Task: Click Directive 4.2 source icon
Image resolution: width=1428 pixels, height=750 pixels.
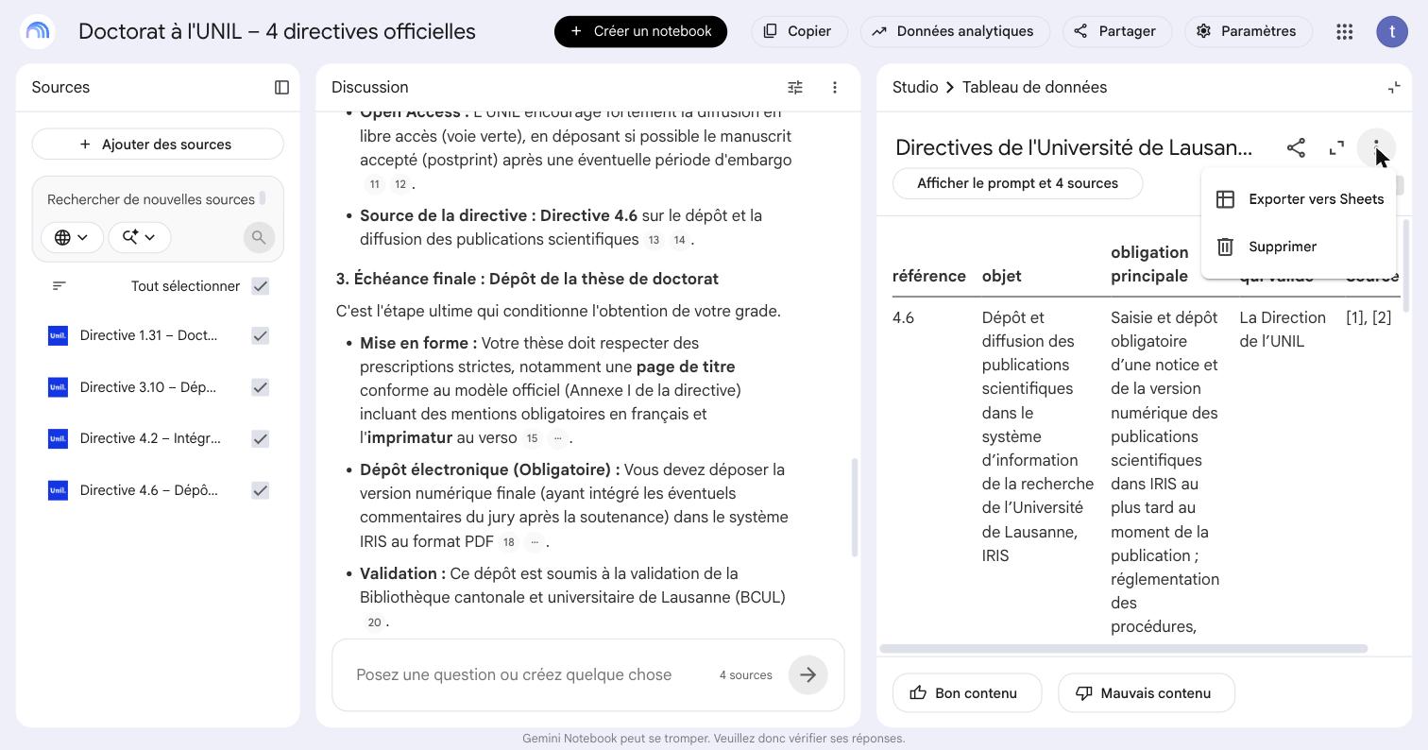Action: click(58, 438)
